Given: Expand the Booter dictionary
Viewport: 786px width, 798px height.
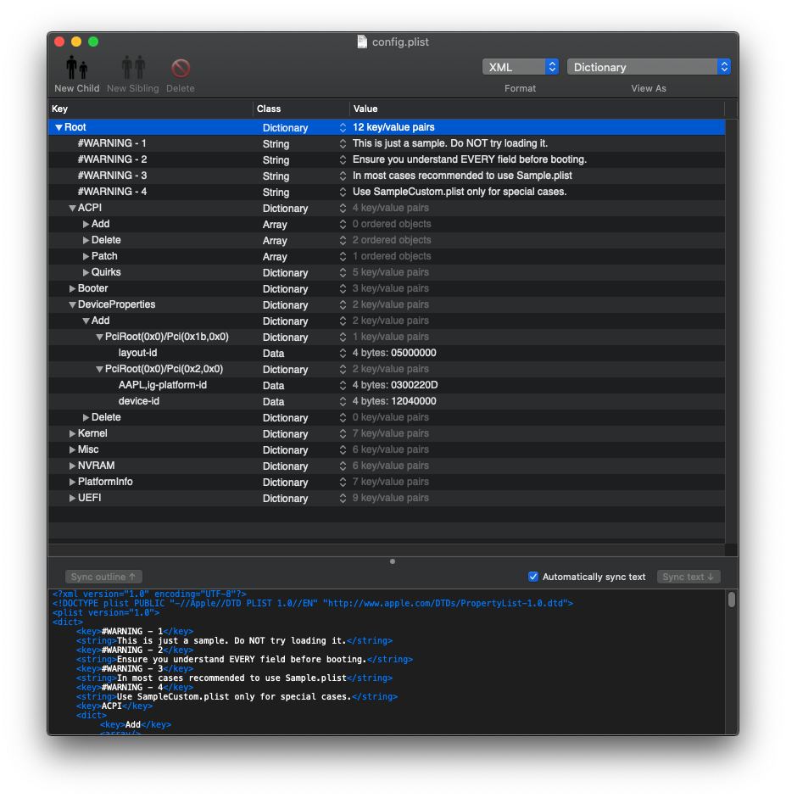Looking at the screenshot, I should pos(72,288).
